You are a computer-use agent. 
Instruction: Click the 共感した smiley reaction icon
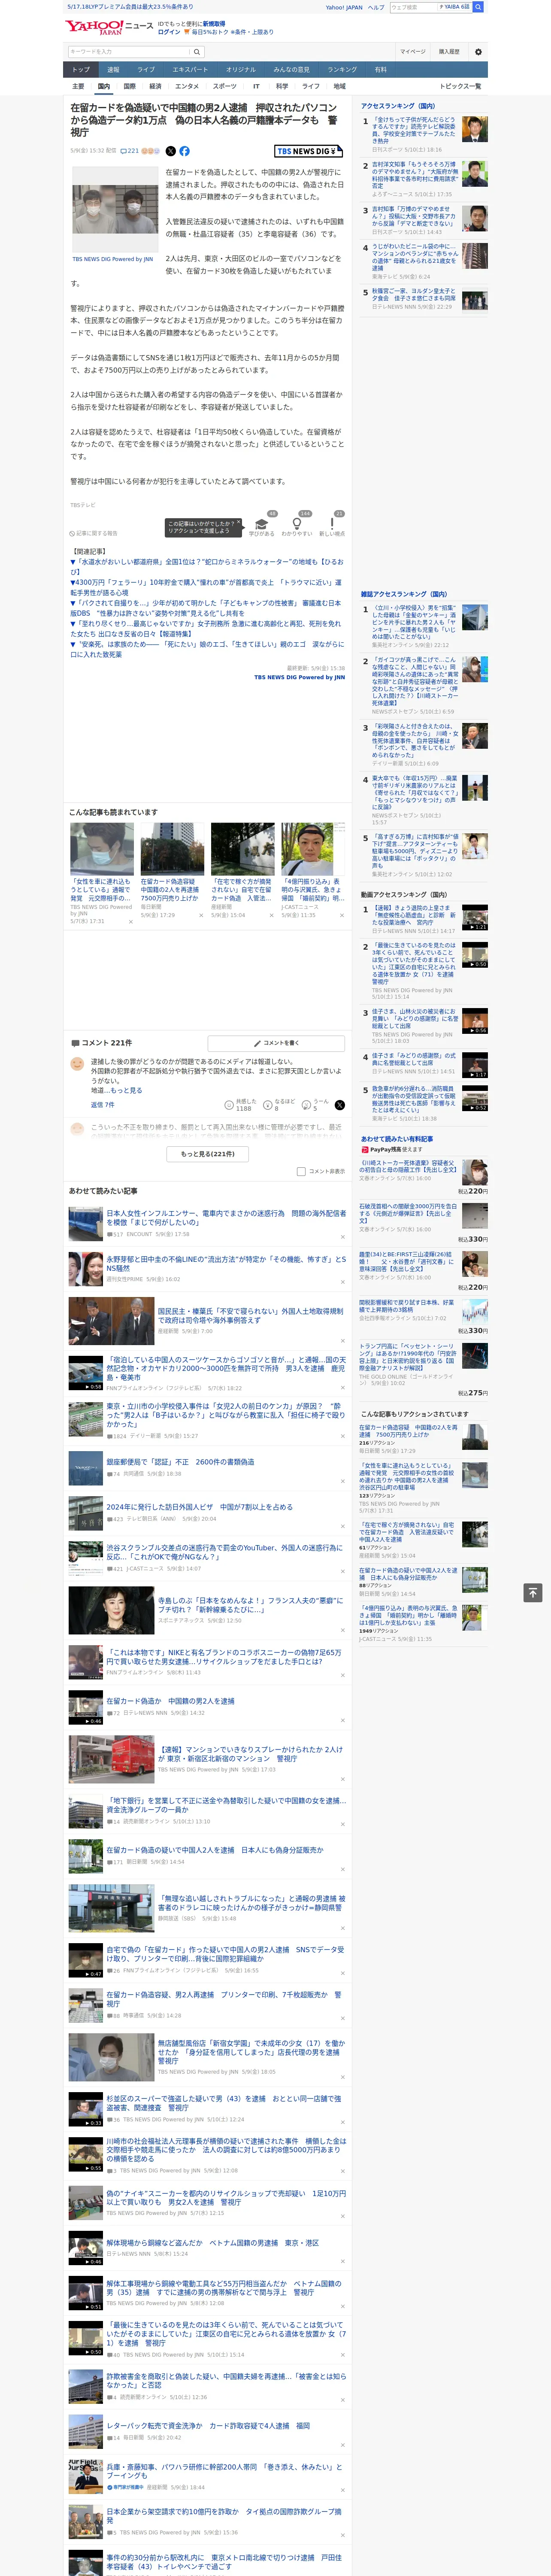point(230,1105)
